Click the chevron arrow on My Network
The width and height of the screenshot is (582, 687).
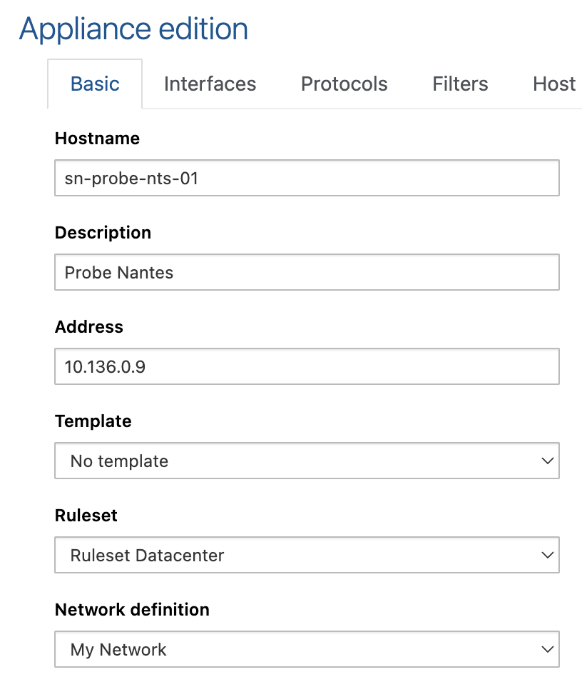(547, 650)
